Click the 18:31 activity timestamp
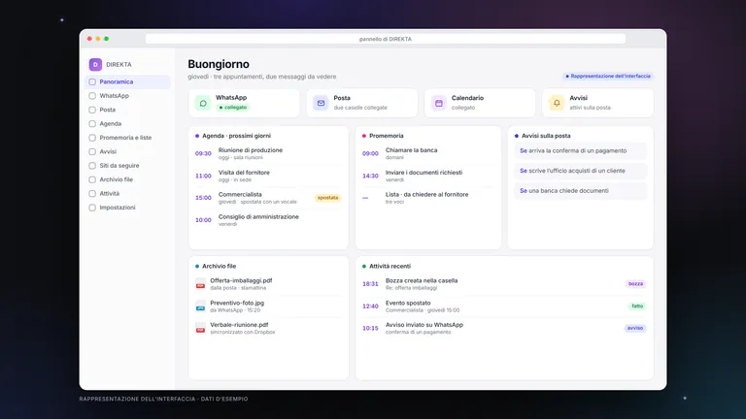 pyautogui.click(x=370, y=283)
